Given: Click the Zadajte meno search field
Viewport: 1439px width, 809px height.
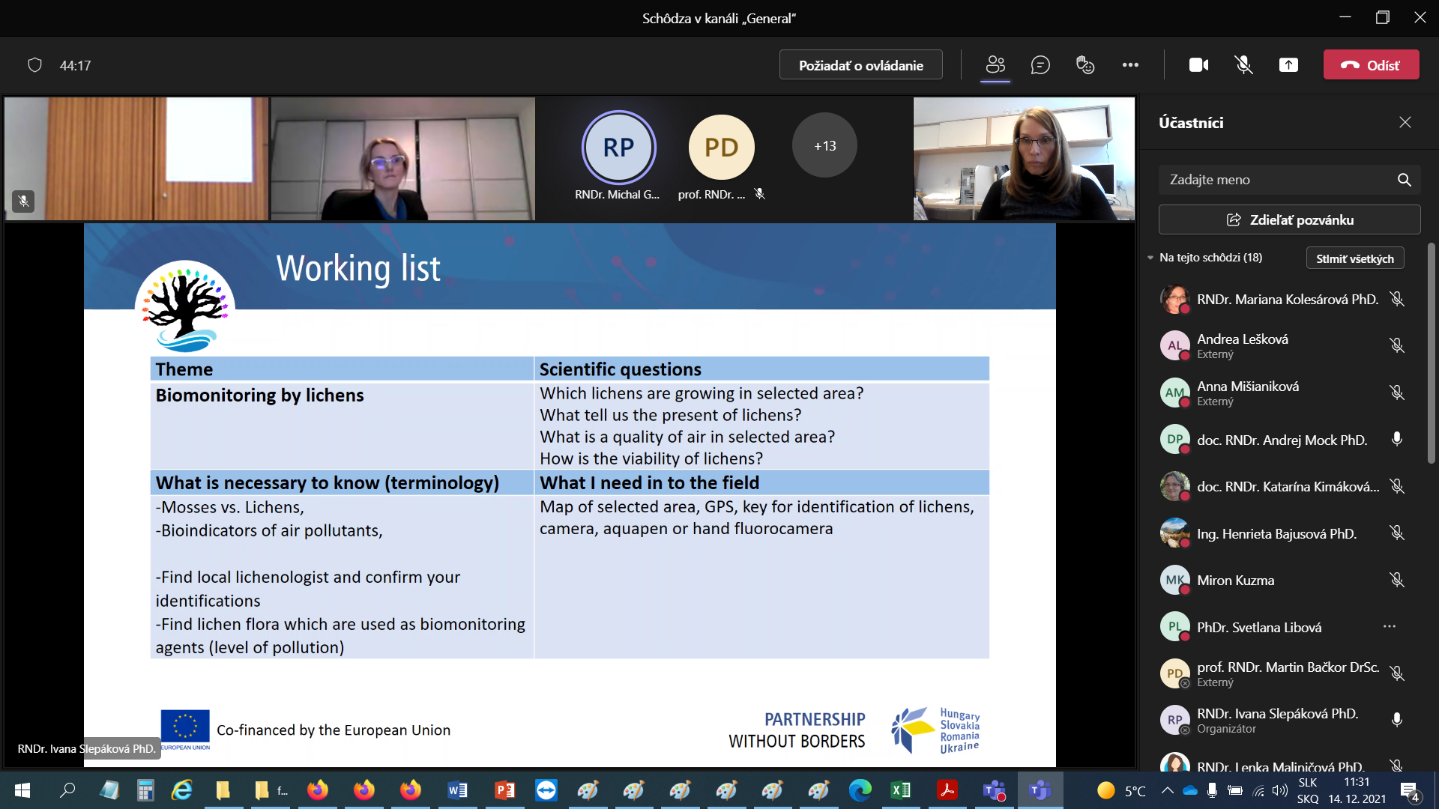Looking at the screenshot, I should pyautogui.click(x=1274, y=180).
